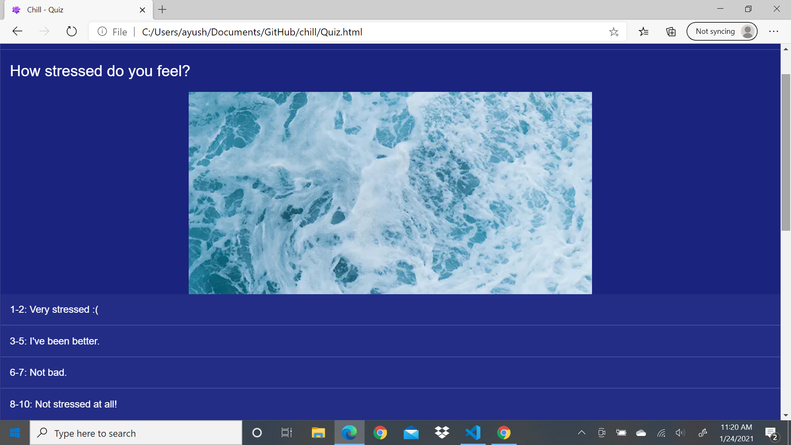Open the Favorites list icon
The height and width of the screenshot is (445, 791).
click(x=644, y=31)
